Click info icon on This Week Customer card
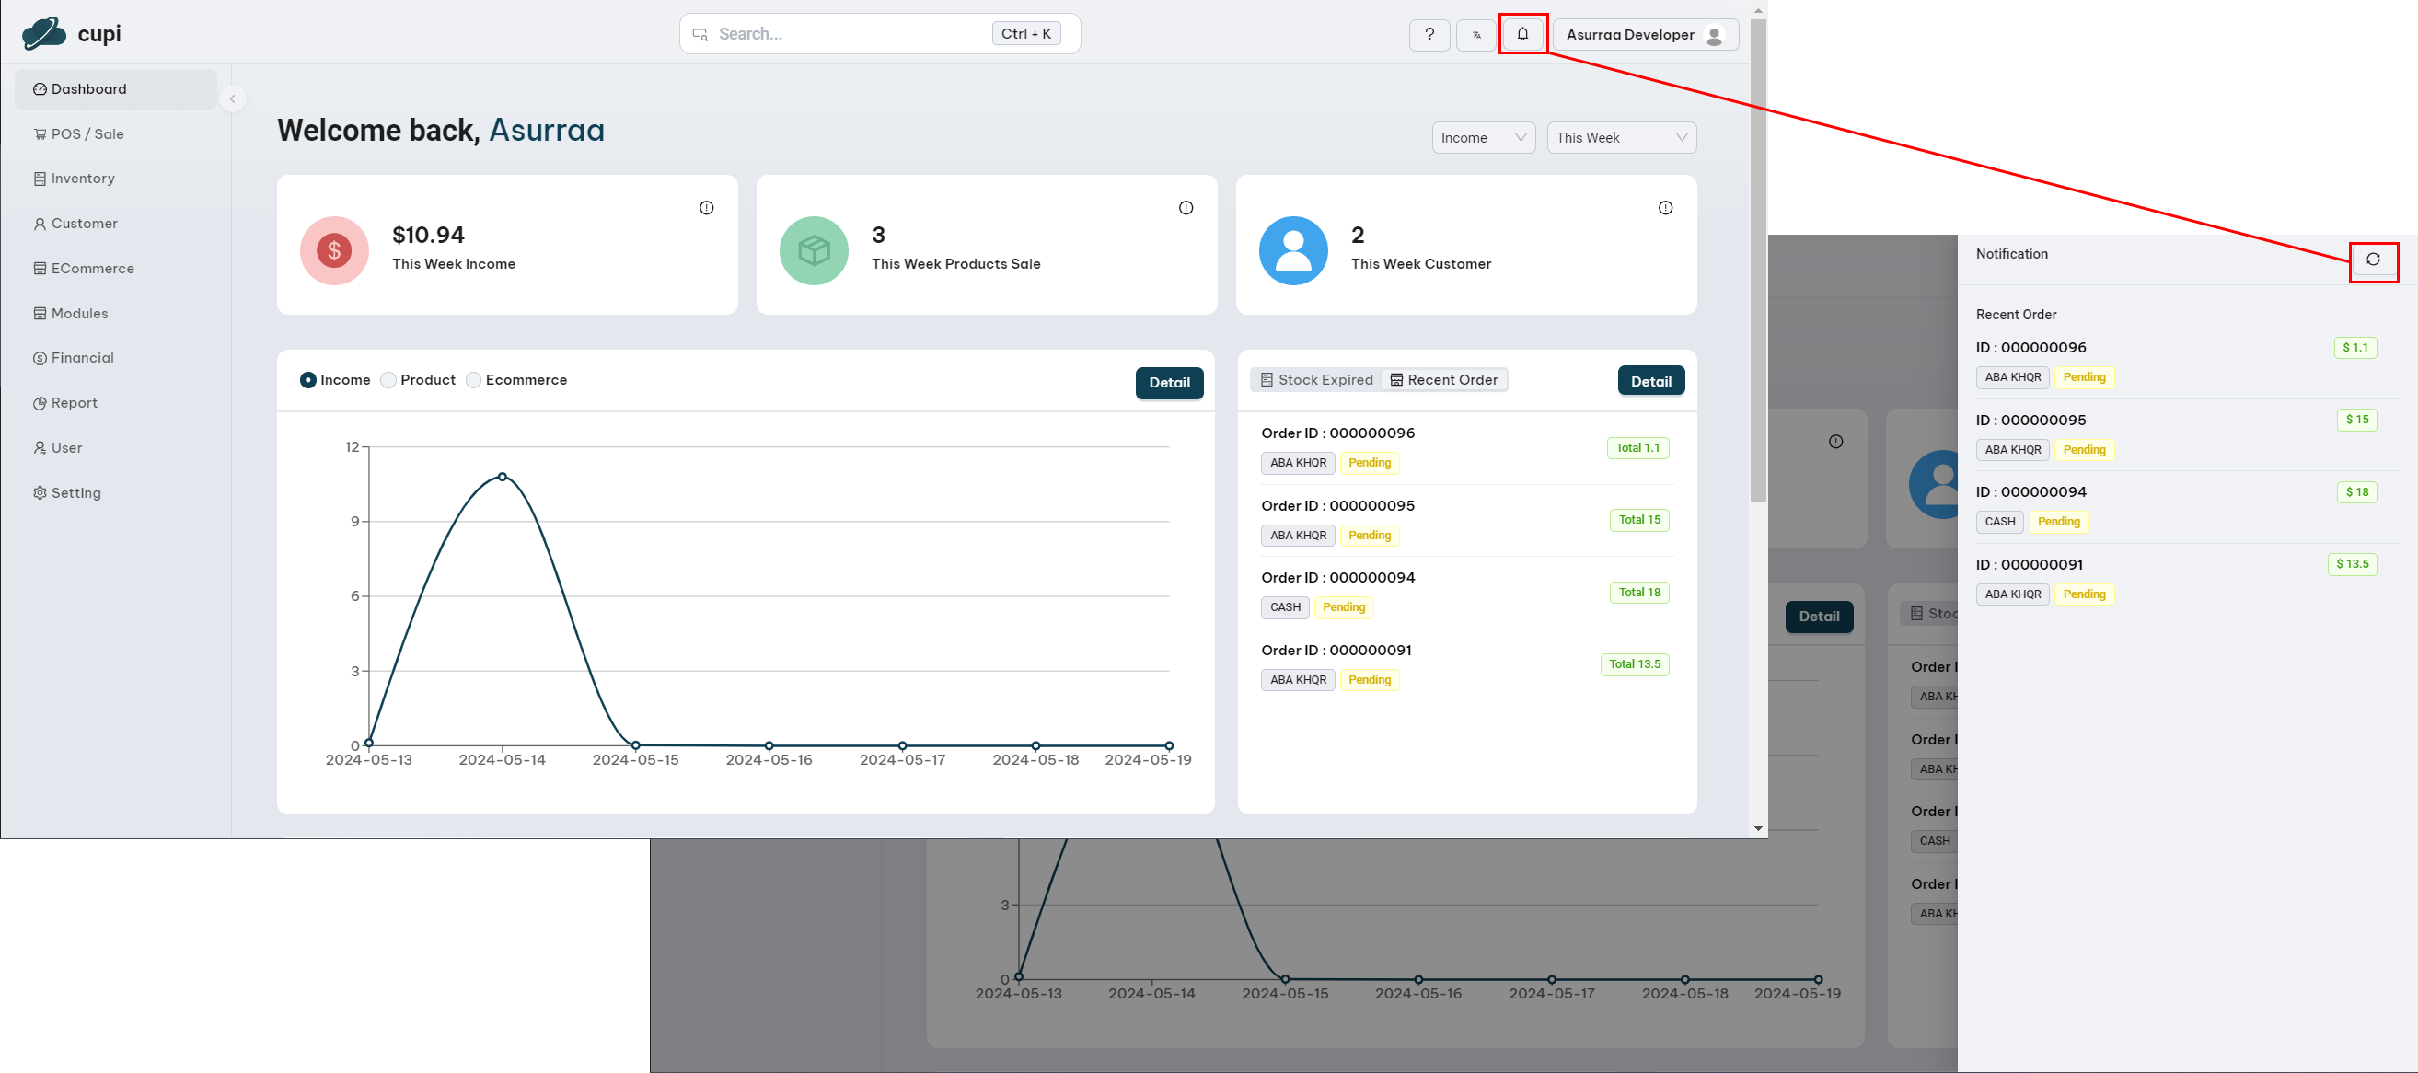The width and height of the screenshot is (2418, 1073). point(1664,208)
